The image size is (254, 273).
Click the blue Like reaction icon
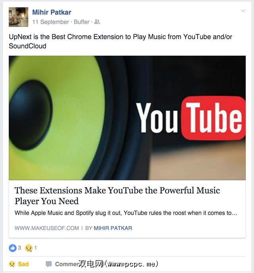coord(13,248)
